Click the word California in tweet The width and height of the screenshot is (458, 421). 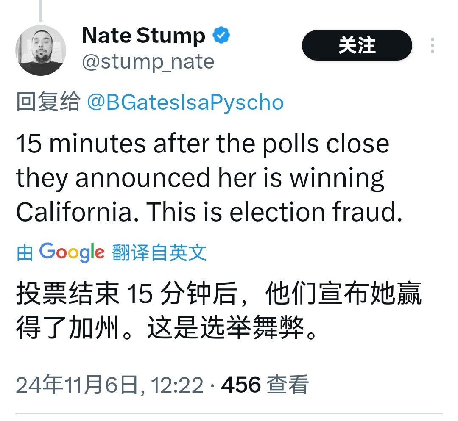pos(78,212)
